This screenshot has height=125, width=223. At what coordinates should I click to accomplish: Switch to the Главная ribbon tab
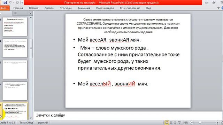pyautogui.click(x=18, y=8)
